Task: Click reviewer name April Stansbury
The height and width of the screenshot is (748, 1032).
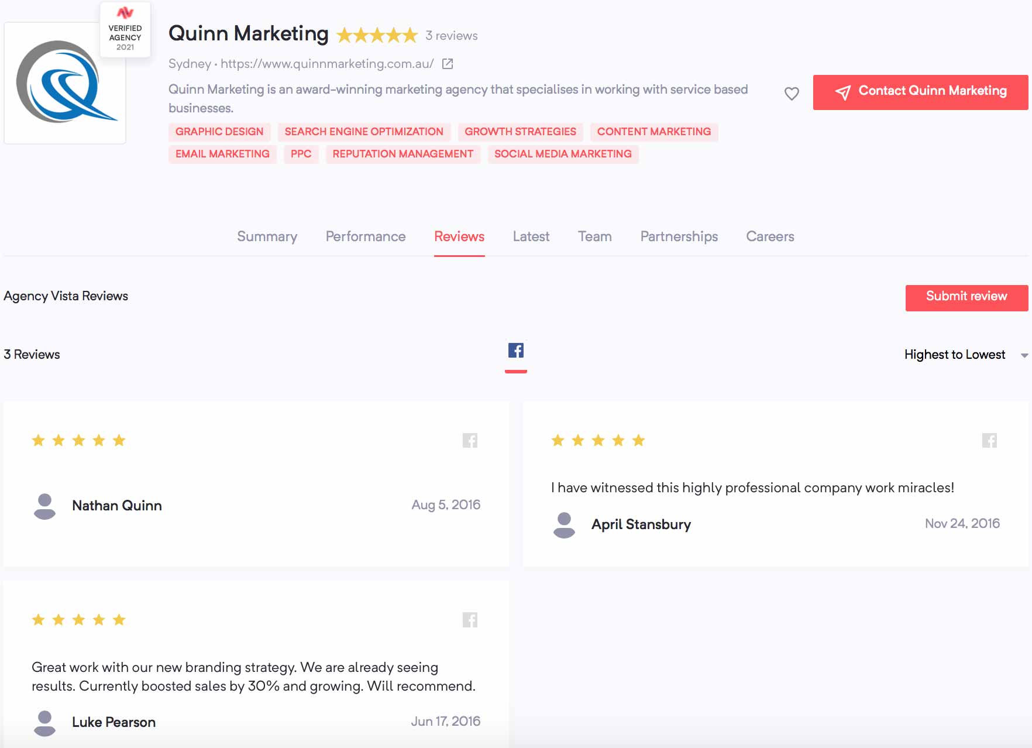Action: (x=641, y=524)
